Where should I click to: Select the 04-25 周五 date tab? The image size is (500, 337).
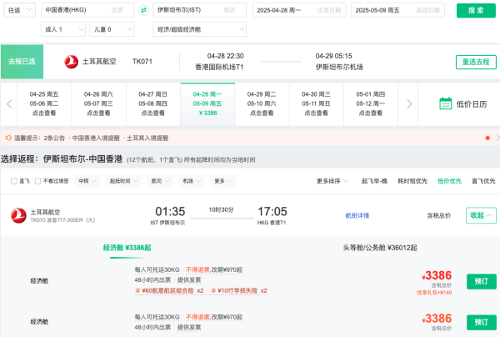pyautogui.click(x=44, y=104)
